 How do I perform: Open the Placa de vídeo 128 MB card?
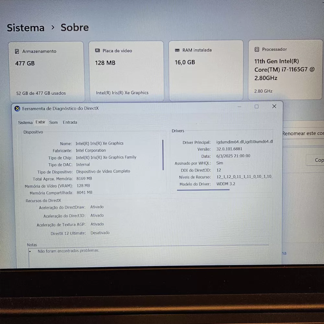[x=126, y=71]
